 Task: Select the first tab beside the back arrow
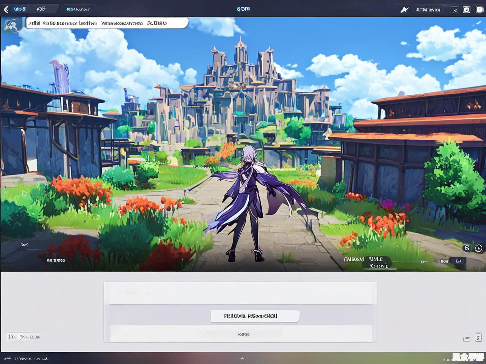[20, 9]
